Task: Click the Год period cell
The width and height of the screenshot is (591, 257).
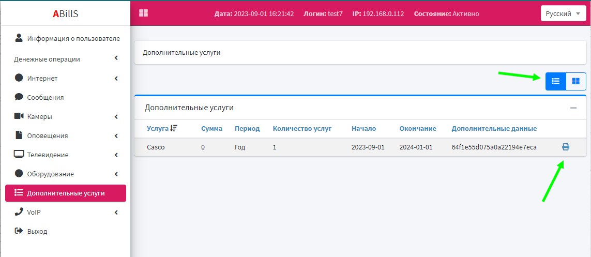Action: click(240, 147)
